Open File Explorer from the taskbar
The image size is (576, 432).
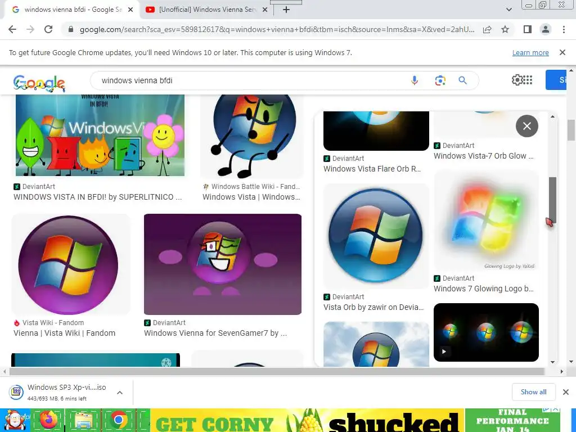[x=84, y=420]
